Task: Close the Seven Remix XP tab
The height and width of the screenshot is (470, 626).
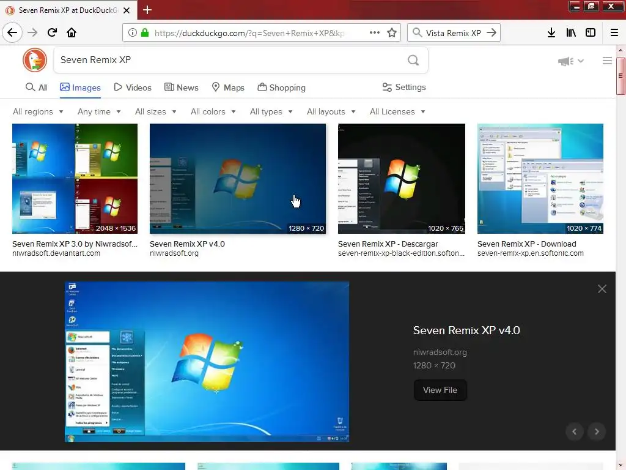Action: tap(127, 10)
